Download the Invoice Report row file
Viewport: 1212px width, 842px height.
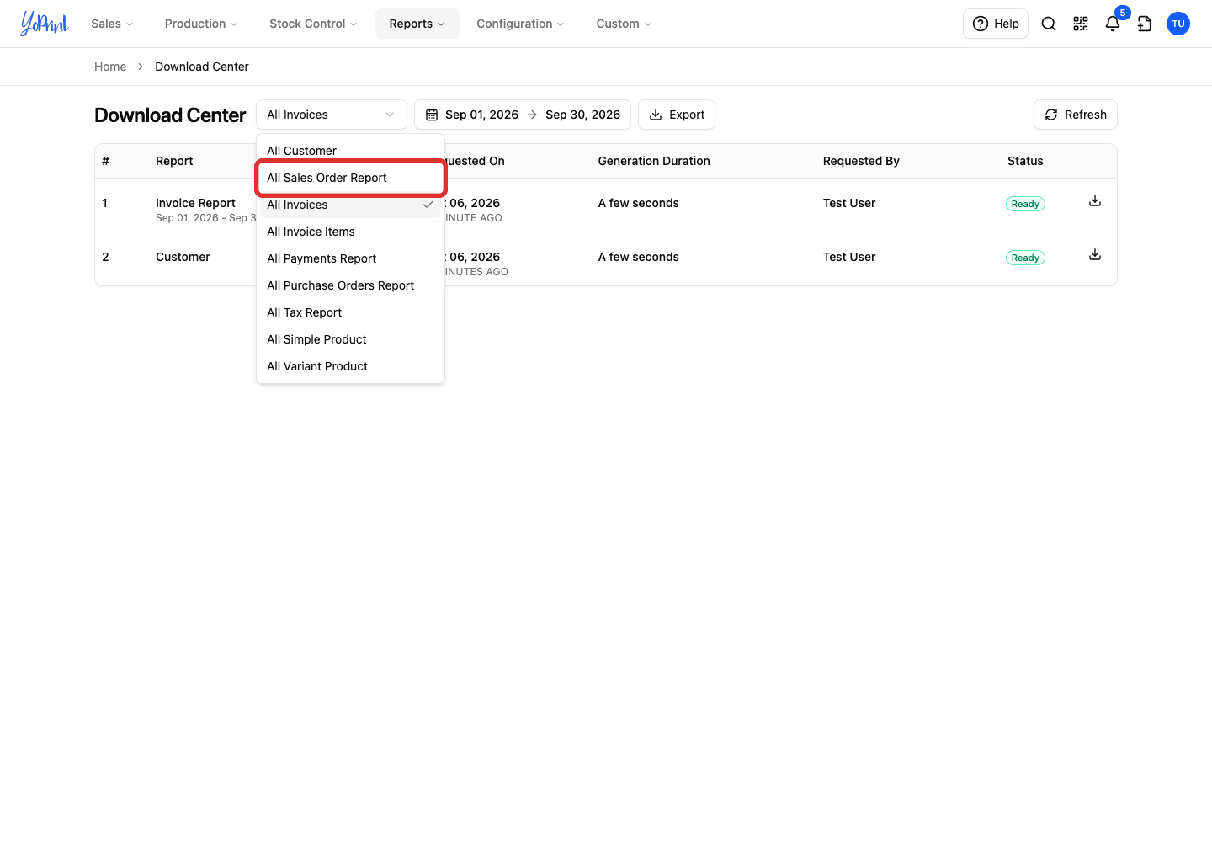[1095, 201]
